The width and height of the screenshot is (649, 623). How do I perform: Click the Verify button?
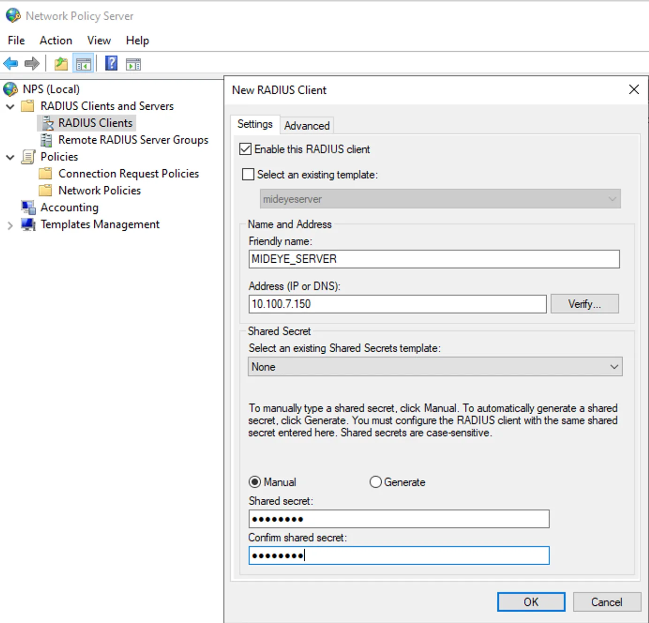pyautogui.click(x=584, y=304)
